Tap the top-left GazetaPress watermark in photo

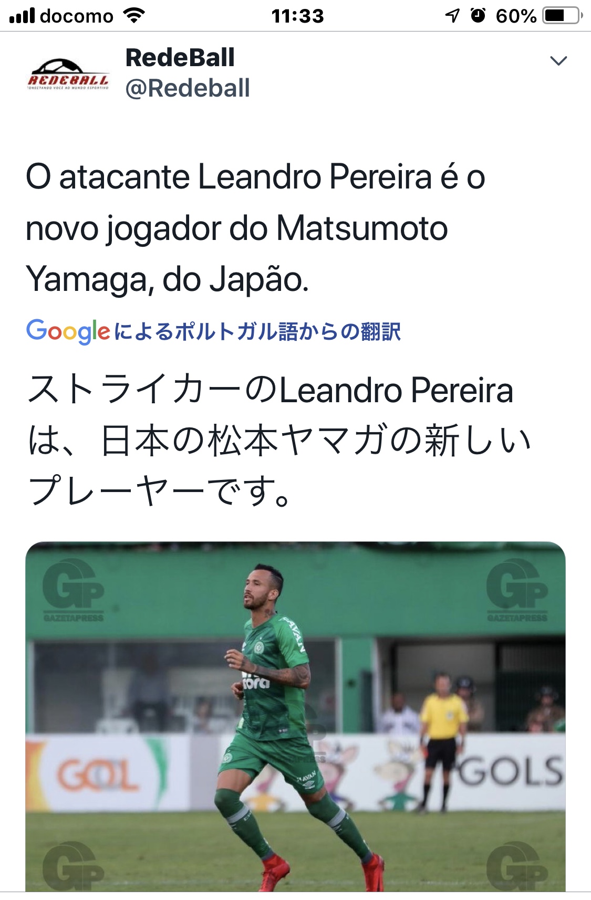click(73, 590)
